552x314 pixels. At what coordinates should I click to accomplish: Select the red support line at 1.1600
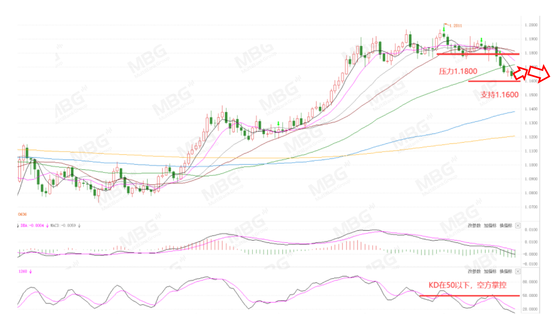pos(494,81)
